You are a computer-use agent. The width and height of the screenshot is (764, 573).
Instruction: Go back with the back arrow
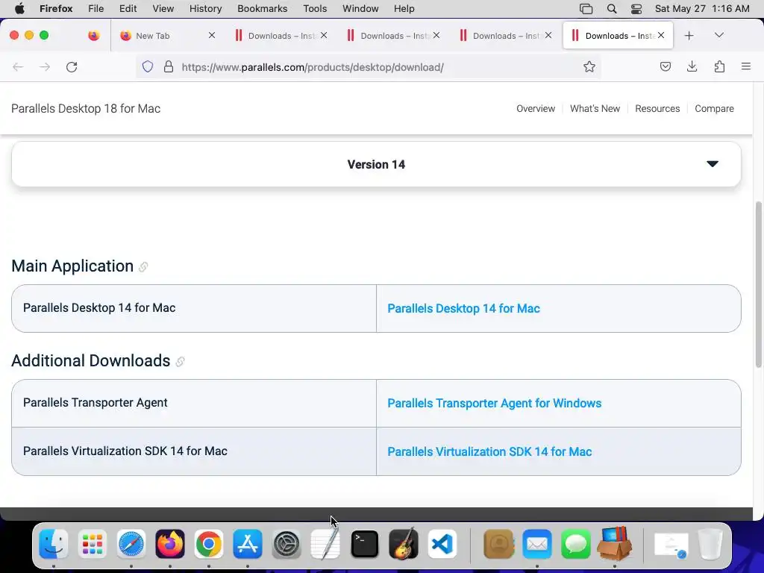pos(18,66)
